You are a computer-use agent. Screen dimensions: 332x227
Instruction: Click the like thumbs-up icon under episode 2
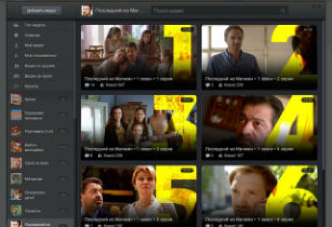tap(220, 85)
